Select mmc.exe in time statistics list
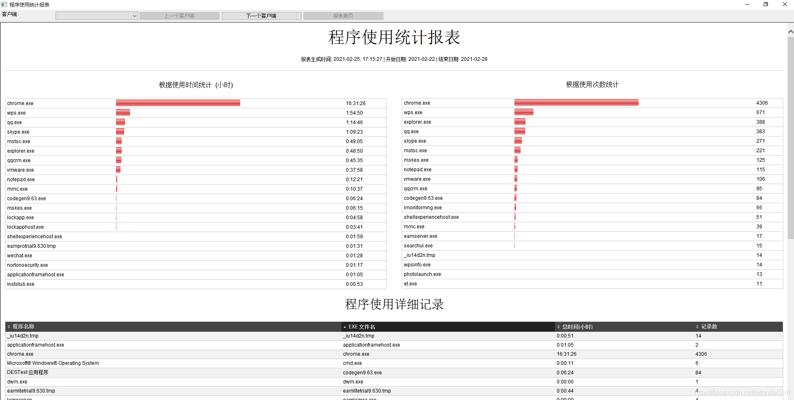Viewport: 794px width, 400px height. (17, 189)
